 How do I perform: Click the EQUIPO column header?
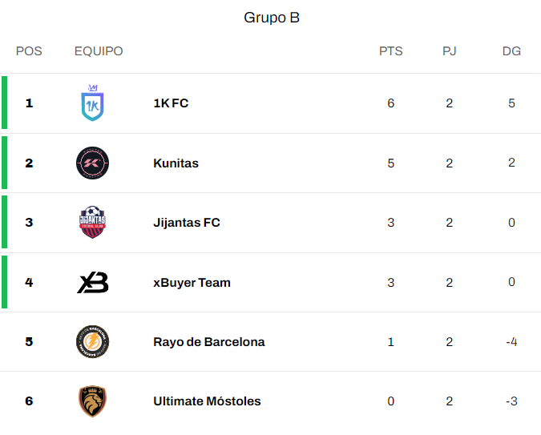pyautogui.click(x=99, y=51)
